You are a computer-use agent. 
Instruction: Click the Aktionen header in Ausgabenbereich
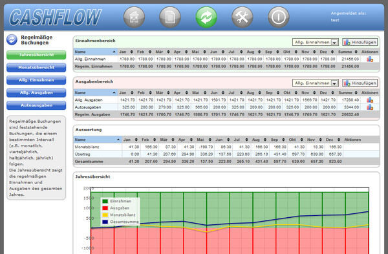[370, 92]
